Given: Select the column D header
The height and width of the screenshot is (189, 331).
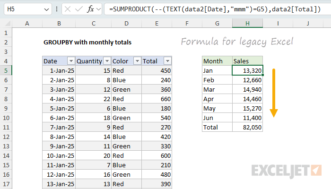Looking at the screenshot, I should click(x=126, y=23).
